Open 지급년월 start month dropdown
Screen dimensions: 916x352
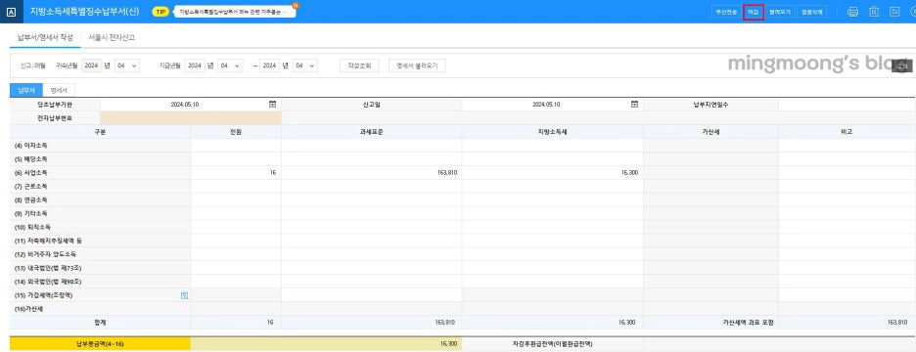click(230, 66)
